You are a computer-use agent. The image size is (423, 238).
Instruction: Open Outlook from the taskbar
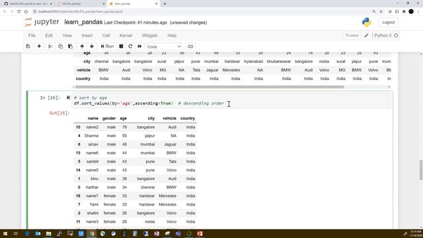click(x=38, y=233)
